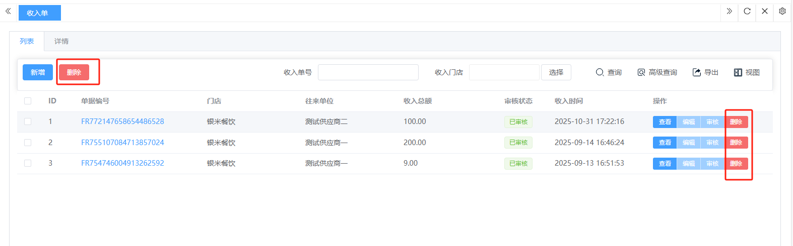793x246 pixels.
Task: Check the checkbox for row ID 1
Action: (28, 121)
